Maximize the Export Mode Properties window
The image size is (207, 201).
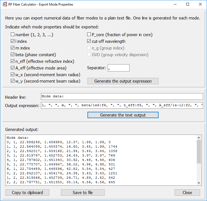pos(188,4)
